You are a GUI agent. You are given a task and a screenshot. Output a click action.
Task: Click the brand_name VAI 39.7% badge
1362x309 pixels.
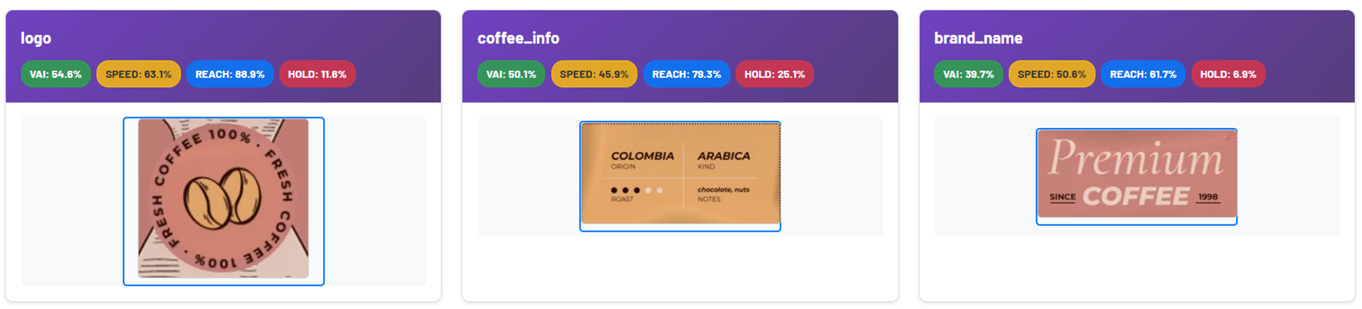coord(968,74)
